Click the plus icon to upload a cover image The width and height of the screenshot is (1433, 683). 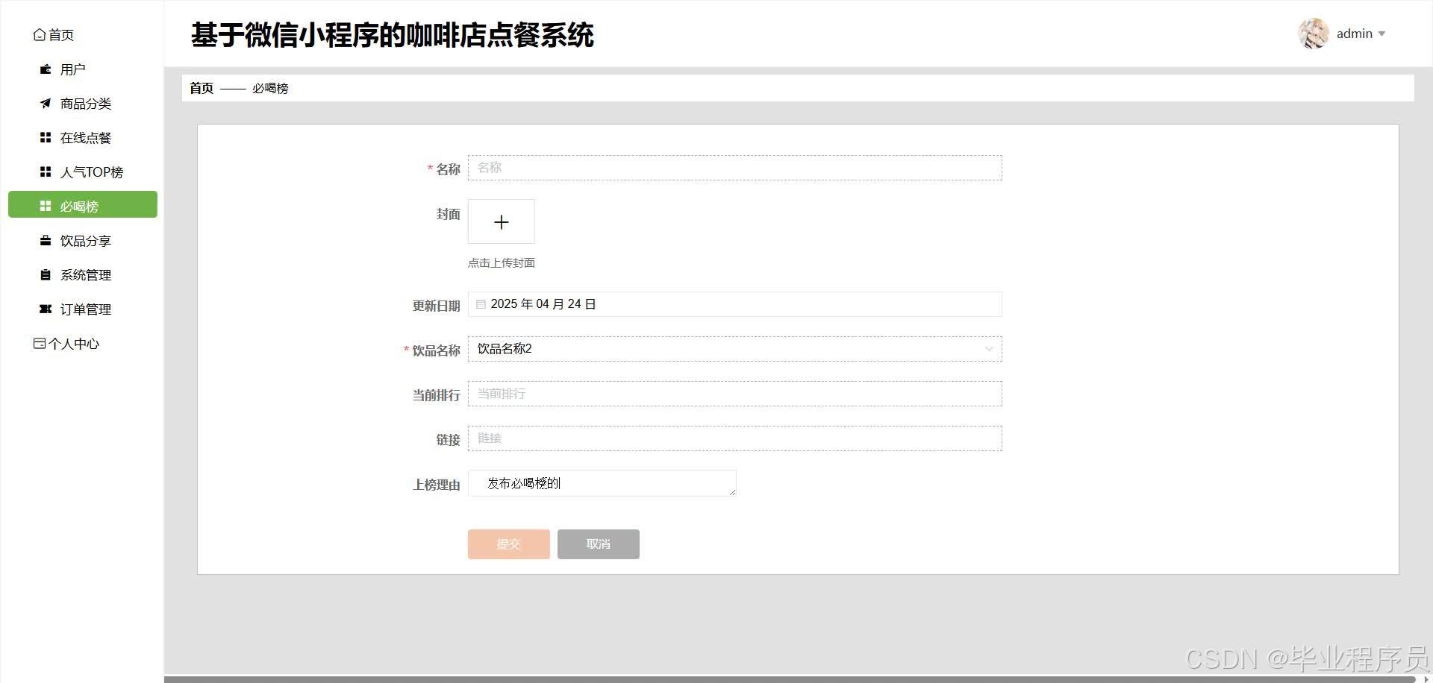pyautogui.click(x=501, y=221)
